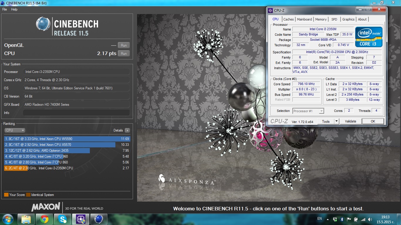Launch Google Chrome from the taskbar
The width and height of the screenshot is (401, 225).
click(44, 219)
